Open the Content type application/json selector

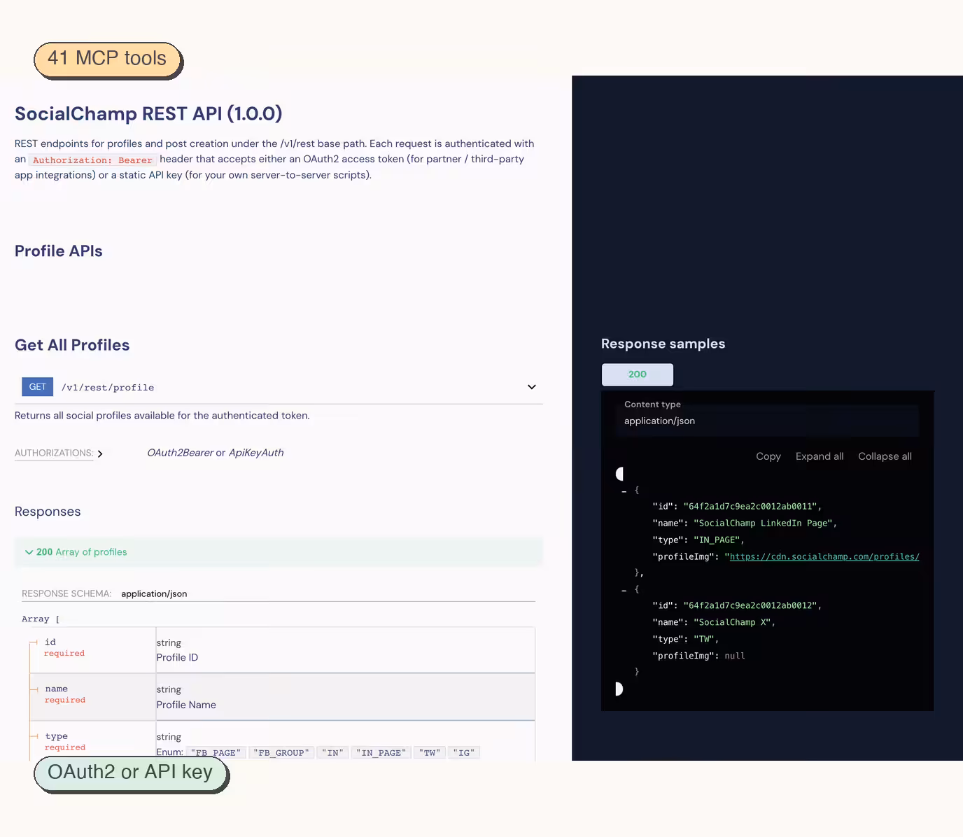[768, 421]
